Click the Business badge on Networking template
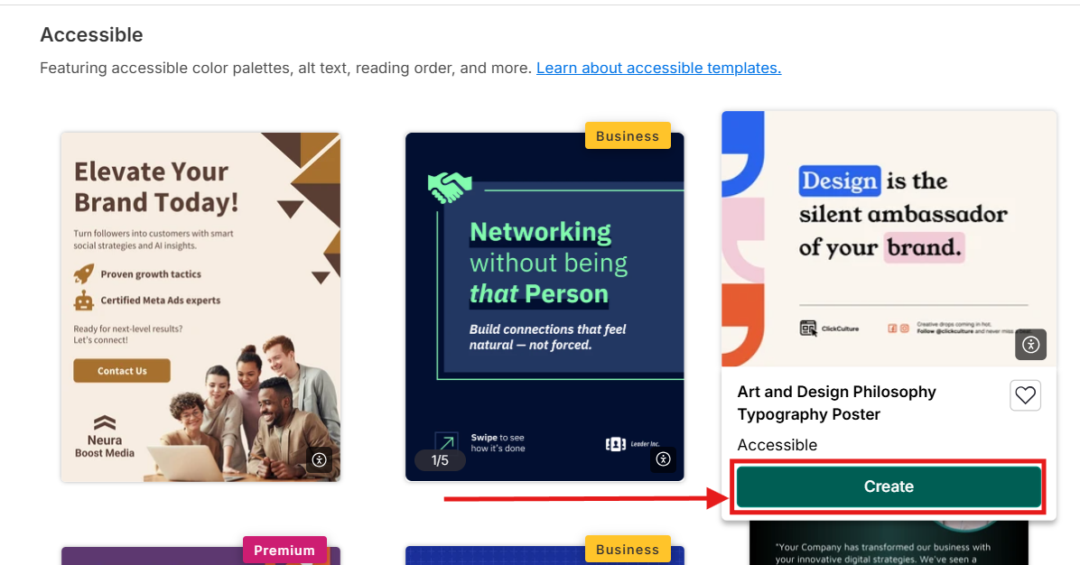Screen dimensions: 1080x565 [628, 135]
